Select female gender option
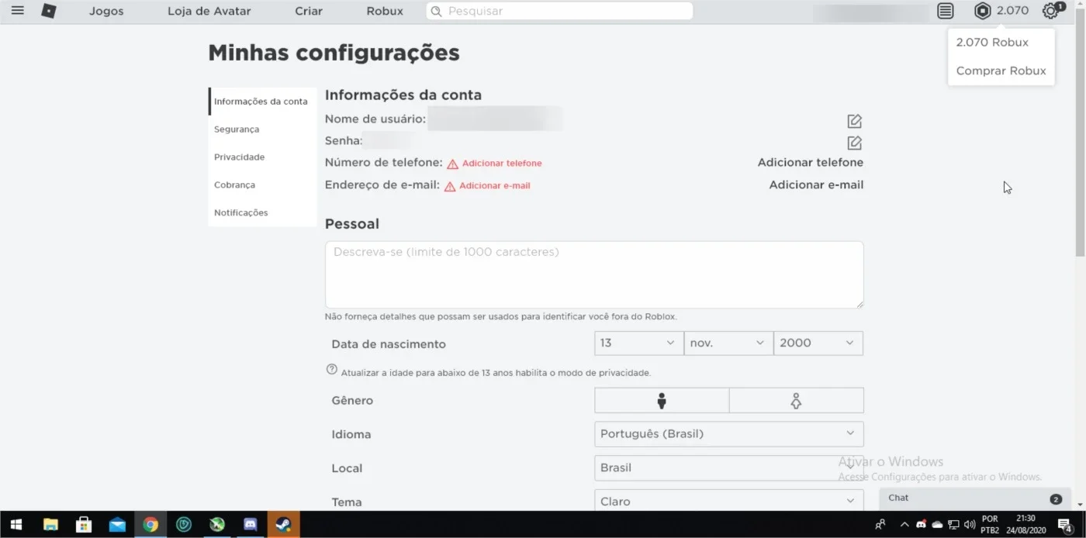Image resolution: width=1086 pixels, height=538 pixels. click(796, 401)
